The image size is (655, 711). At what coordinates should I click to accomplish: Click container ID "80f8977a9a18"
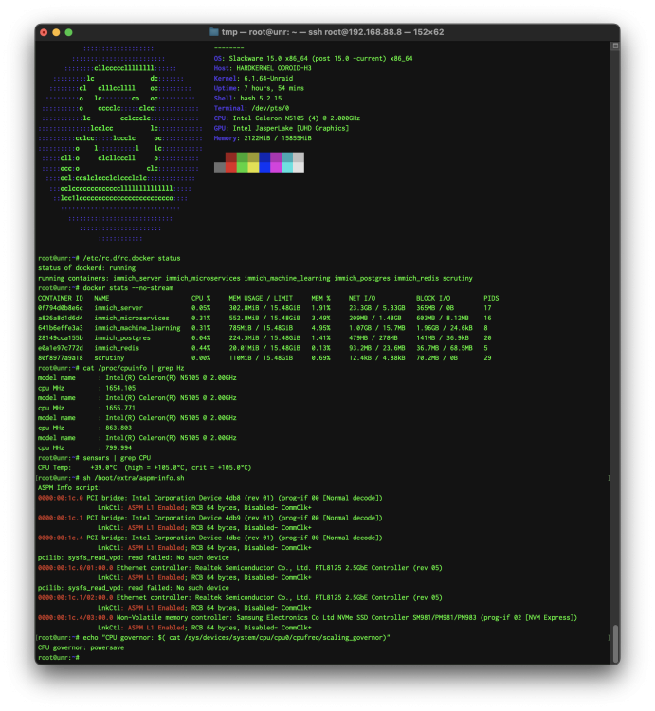[61, 357]
